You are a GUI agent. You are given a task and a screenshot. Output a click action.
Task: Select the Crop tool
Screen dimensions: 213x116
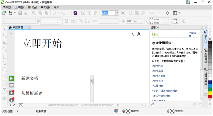coord(4,43)
